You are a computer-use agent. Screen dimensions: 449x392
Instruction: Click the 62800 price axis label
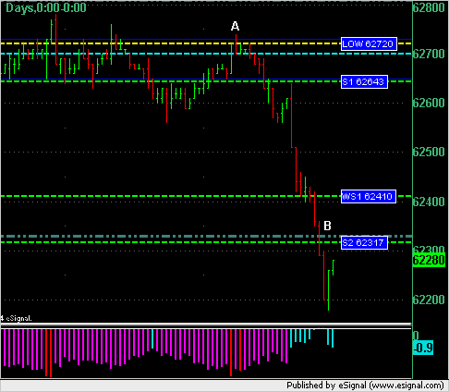coord(429,7)
